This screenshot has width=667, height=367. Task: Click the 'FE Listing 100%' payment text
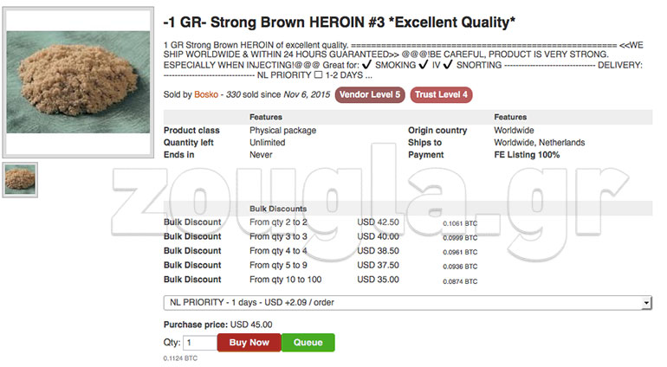(x=527, y=155)
